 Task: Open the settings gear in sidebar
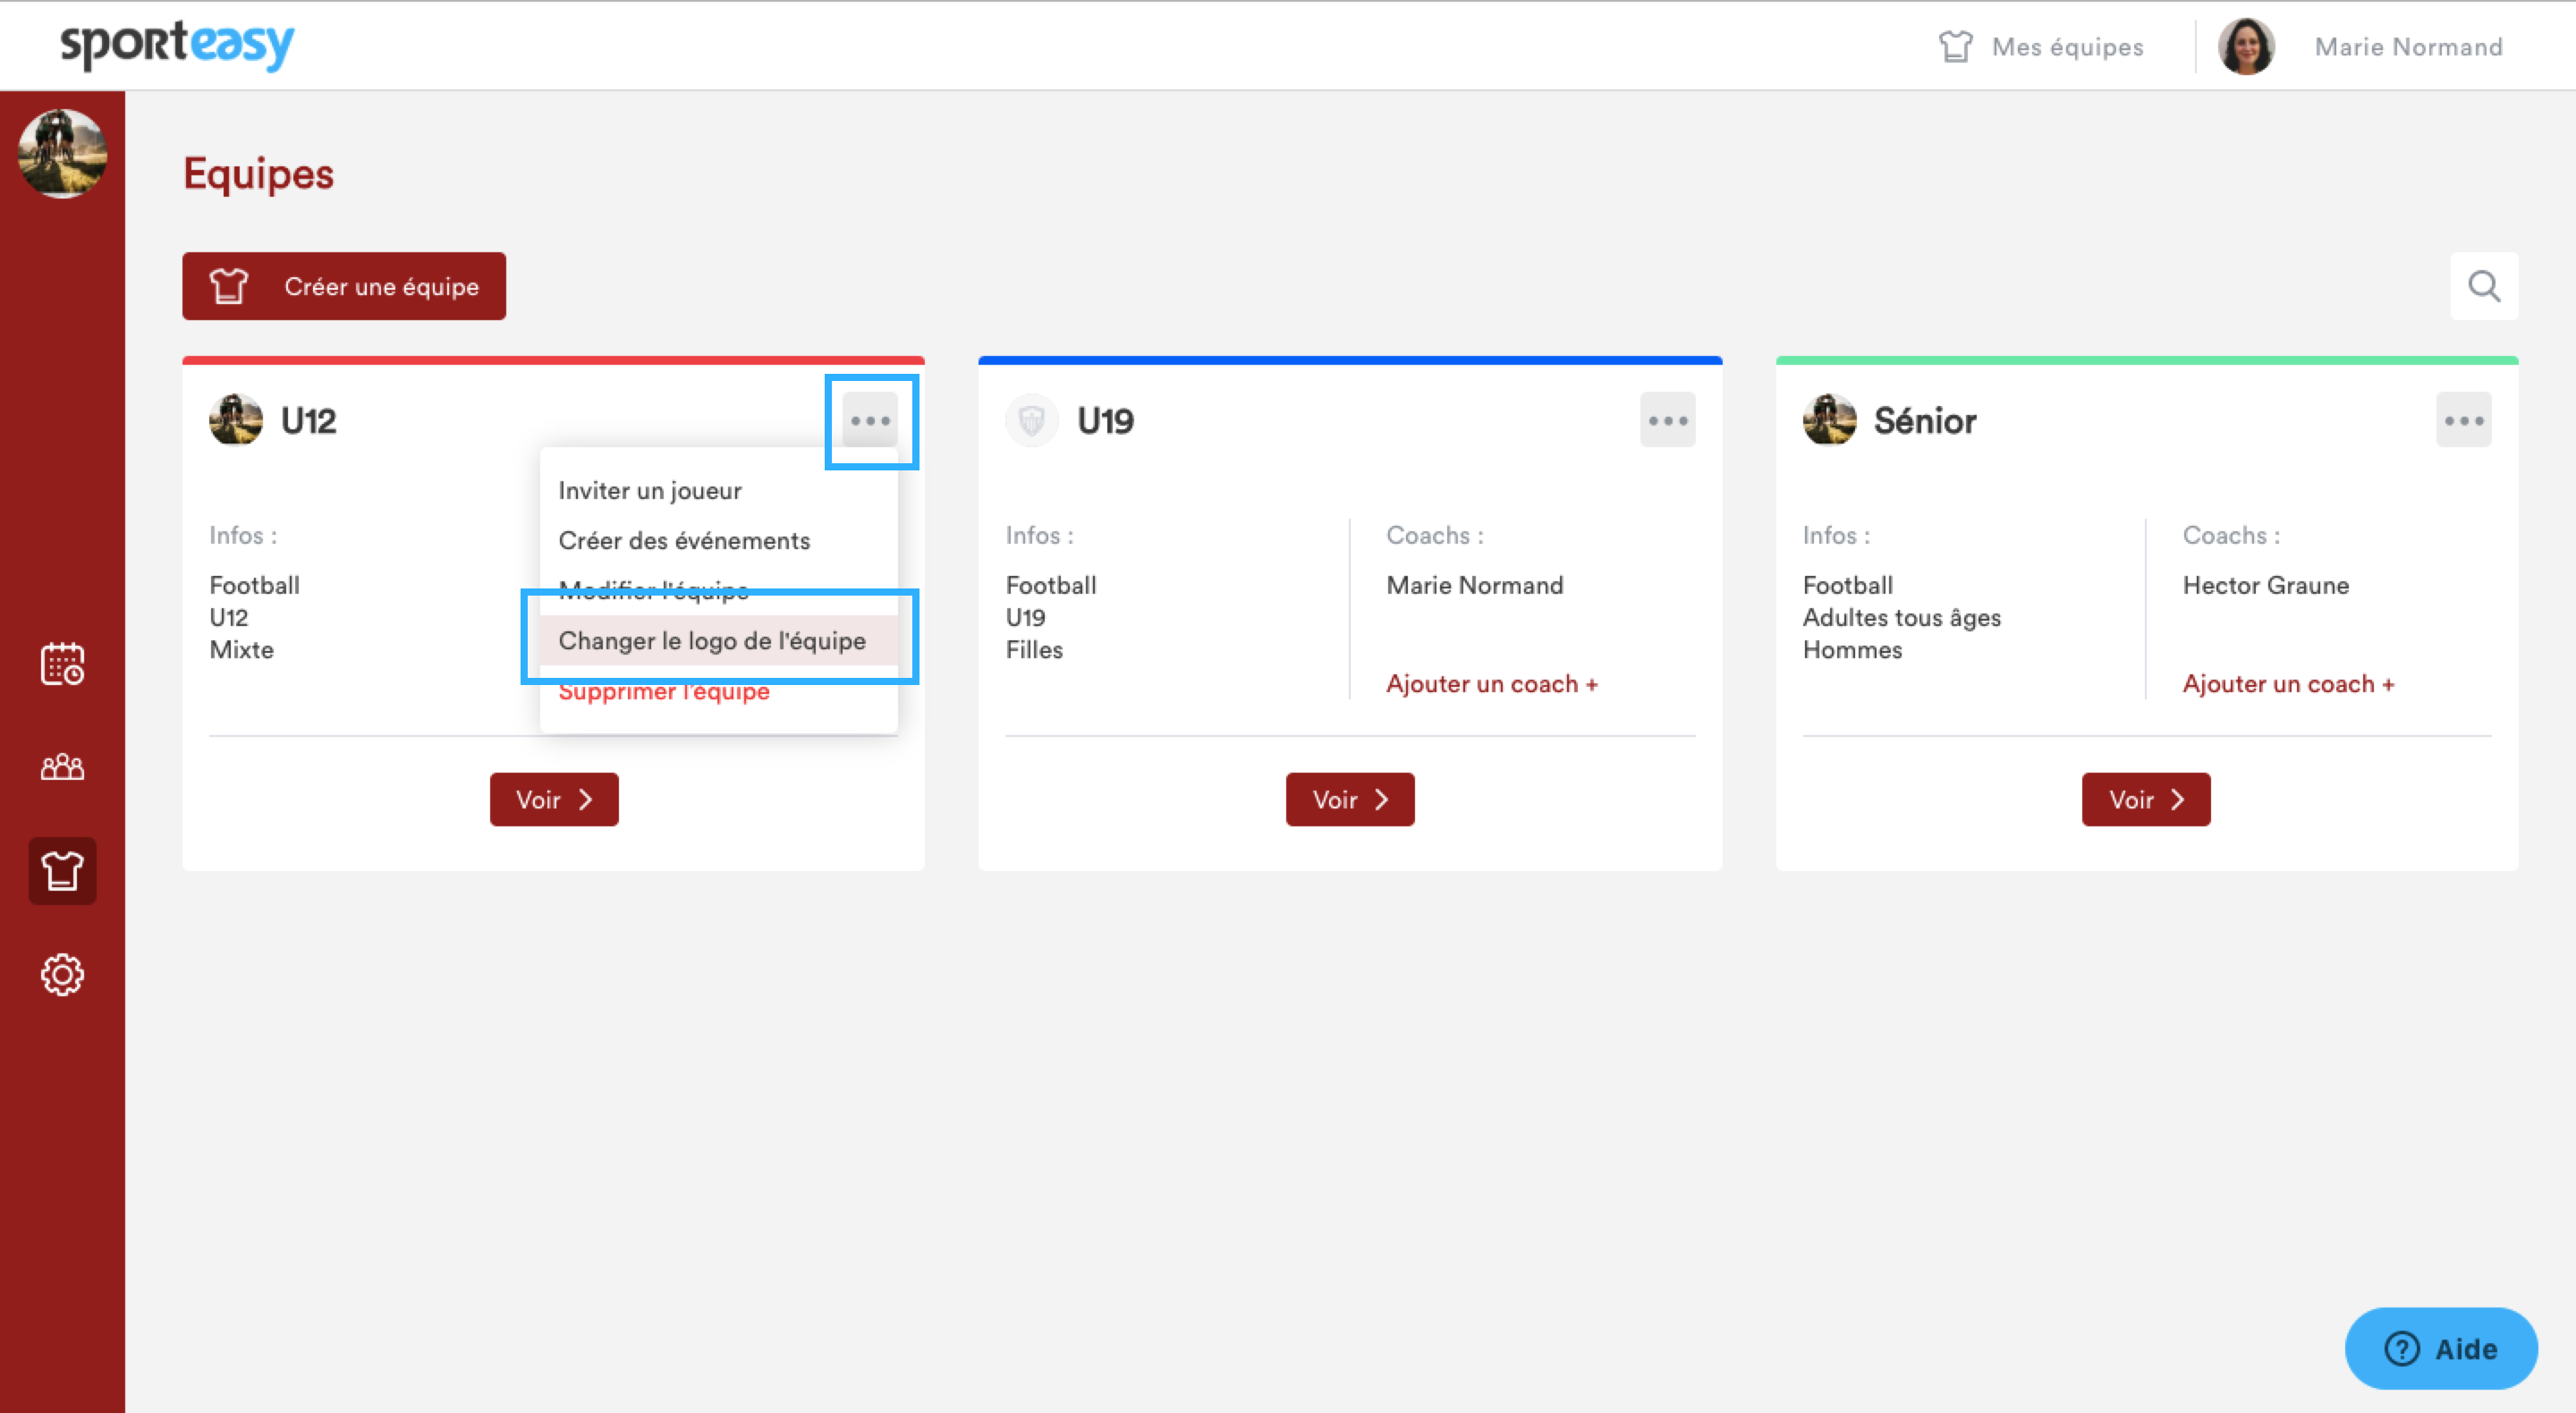62,974
